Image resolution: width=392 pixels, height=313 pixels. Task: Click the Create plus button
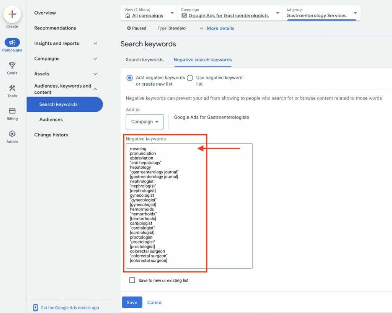(x=12, y=14)
